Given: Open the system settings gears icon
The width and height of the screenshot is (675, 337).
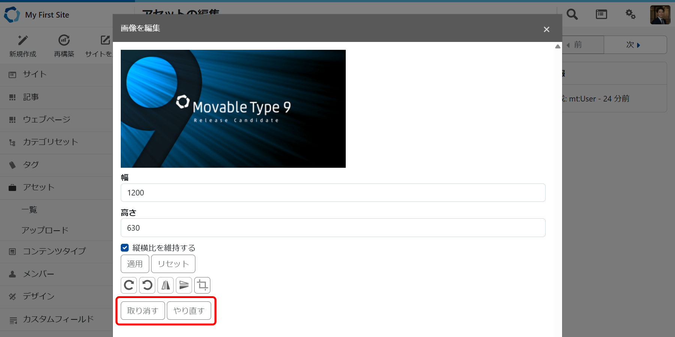Looking at the screenshot, I should [630, 15].
